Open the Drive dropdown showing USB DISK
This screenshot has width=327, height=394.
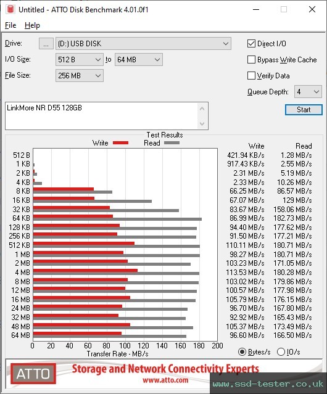[x=143, y=44]
